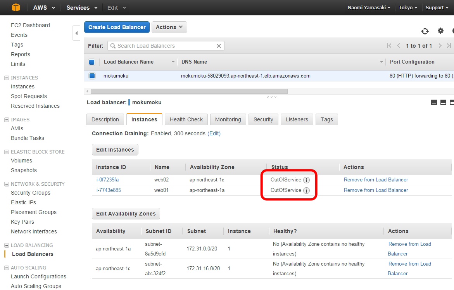Collapse the IMAGES sidebar section
This screenshot has height=290, width=454.
coord(6,120)
